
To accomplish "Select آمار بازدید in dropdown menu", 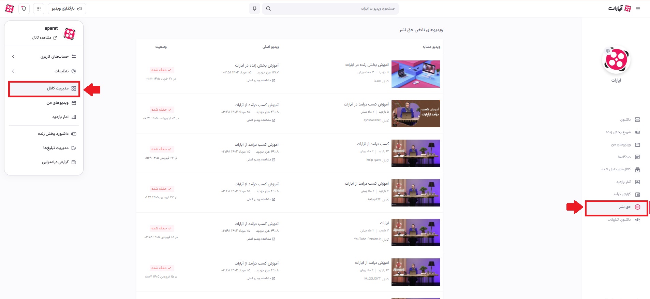I will click(44, 117).
